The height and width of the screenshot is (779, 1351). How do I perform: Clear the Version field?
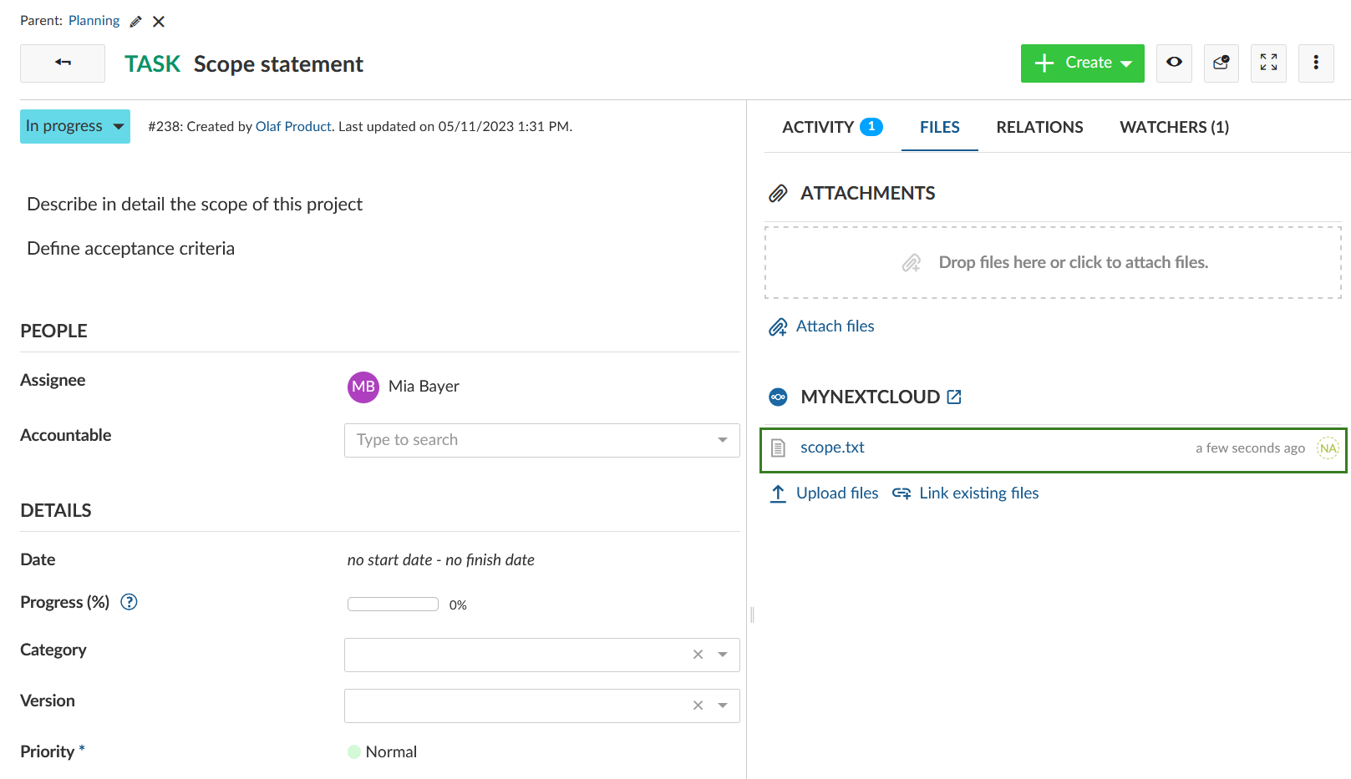[698, 706]
